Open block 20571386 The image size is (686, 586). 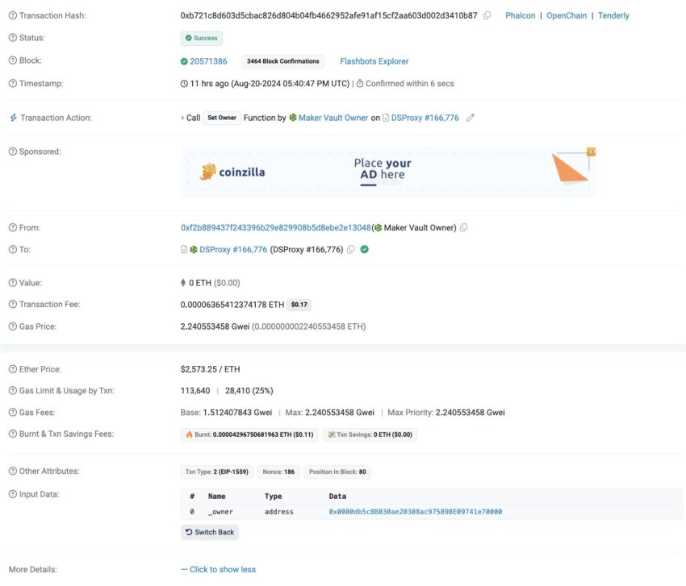[x=208, y=61]
